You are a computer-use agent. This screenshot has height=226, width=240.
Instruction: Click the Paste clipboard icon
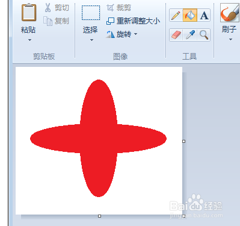coord(29,12)
